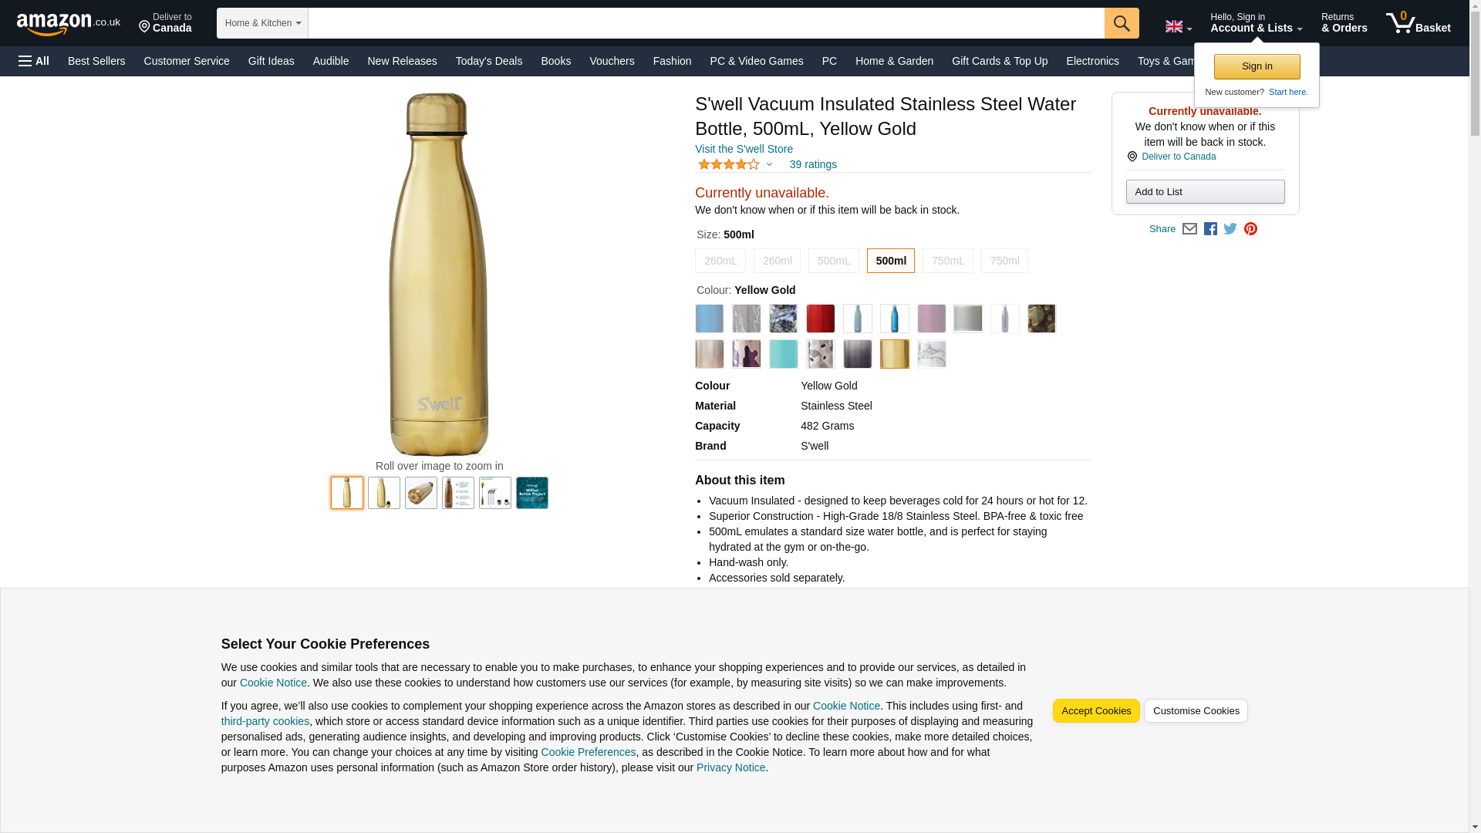Image resolution: width=1481 pixels, height=833 pixels.
Task: Open Today's Deals in navigation bar
Action: pyautogui.click(x=488, y=61)
